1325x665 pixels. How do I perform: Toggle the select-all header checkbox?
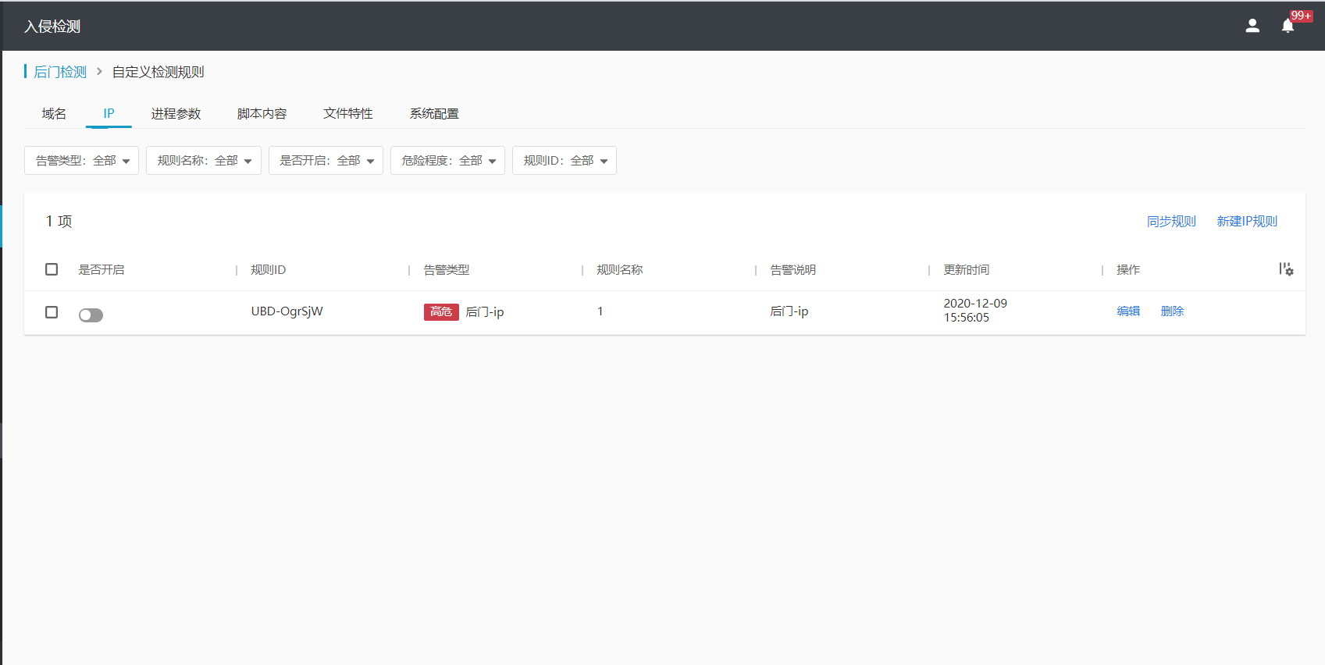pyautogui.click(x=52, y=269)
